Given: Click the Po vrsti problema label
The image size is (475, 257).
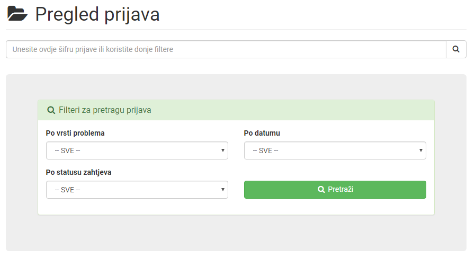Looking at the screenshot, I should pos(75,133).
